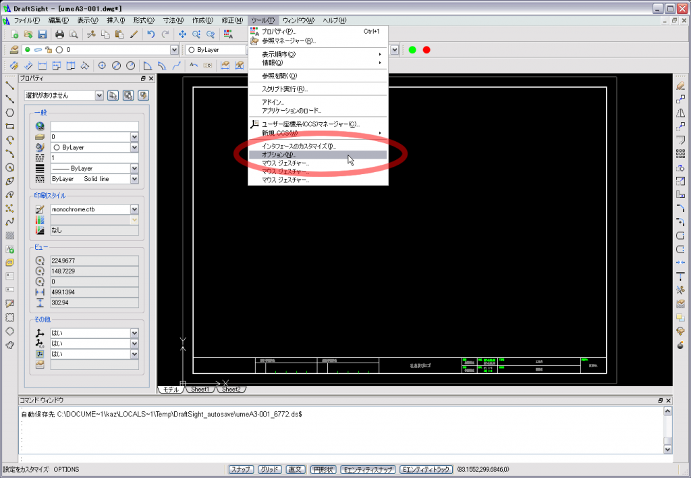
Task: Select the Polygon tool in left toolbar
Action: (9, 113)
